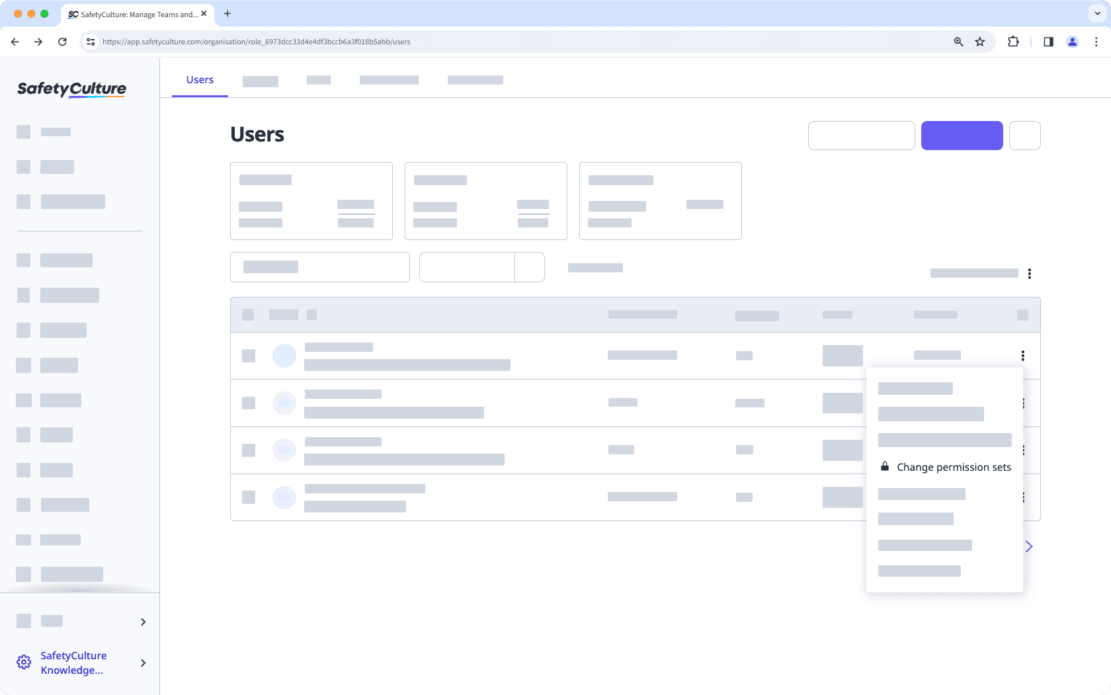1111x695 pixels.
Task: Select Change permission sets from context menu
Action: click(x=953, y=467)
